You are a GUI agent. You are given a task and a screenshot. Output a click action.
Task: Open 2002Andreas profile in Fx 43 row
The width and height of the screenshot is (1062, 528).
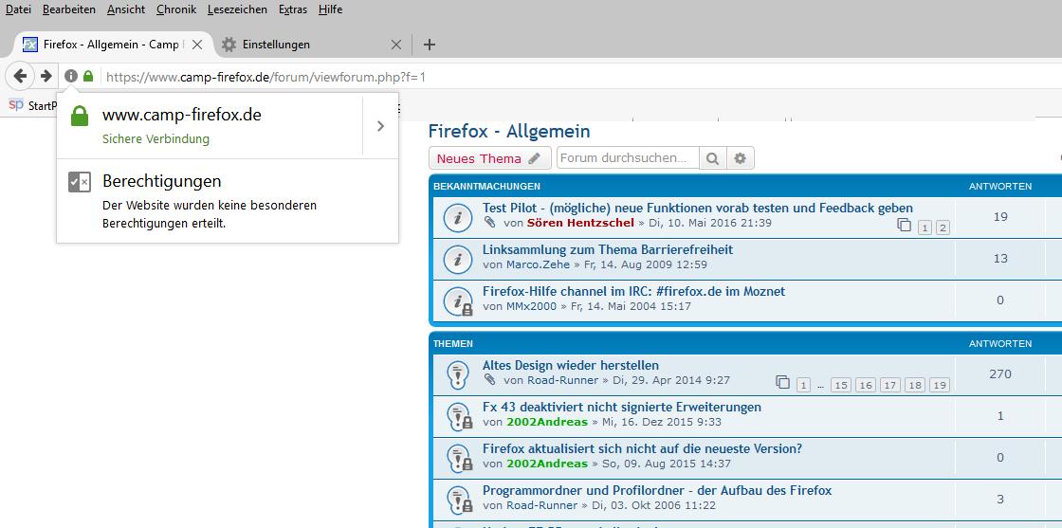point(546,423)
